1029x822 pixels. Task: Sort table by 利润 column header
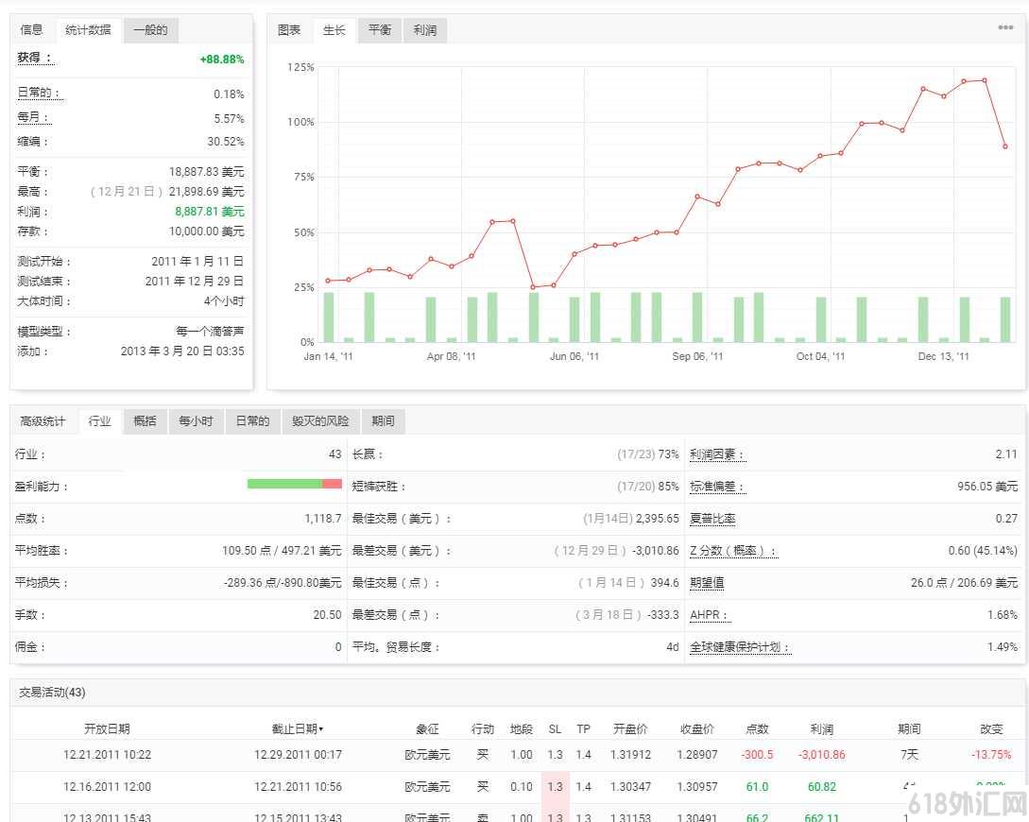(822, 728)
